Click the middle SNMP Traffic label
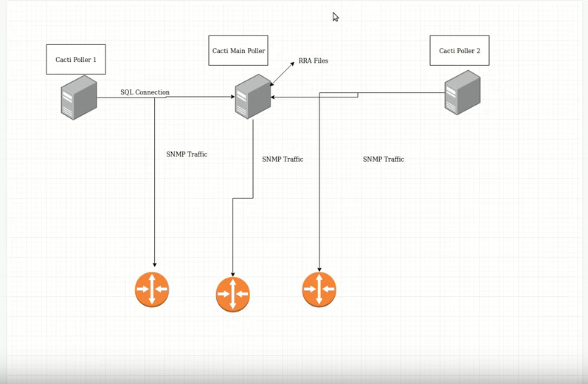588x384 pixels. (x=283, y=159)
